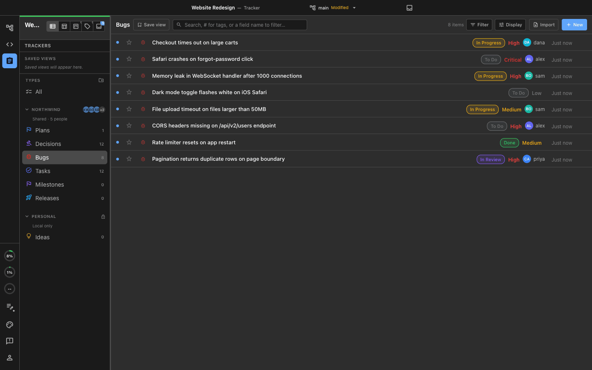Open the code editor icon in left rail

9,44
